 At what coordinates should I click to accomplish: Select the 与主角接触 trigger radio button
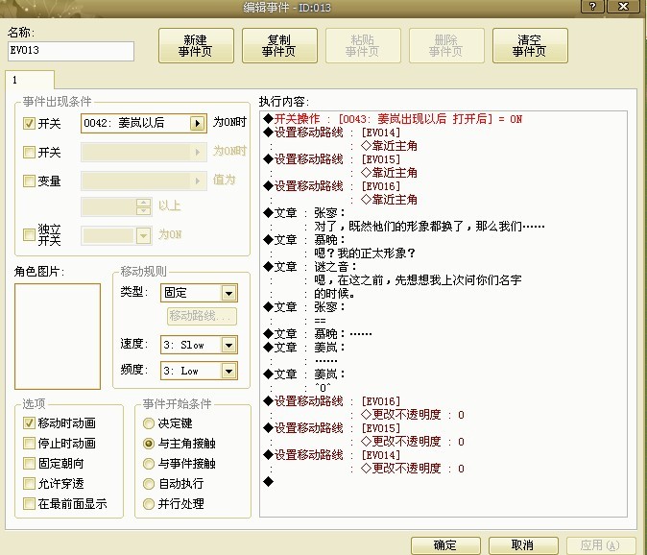pos(149,444)
